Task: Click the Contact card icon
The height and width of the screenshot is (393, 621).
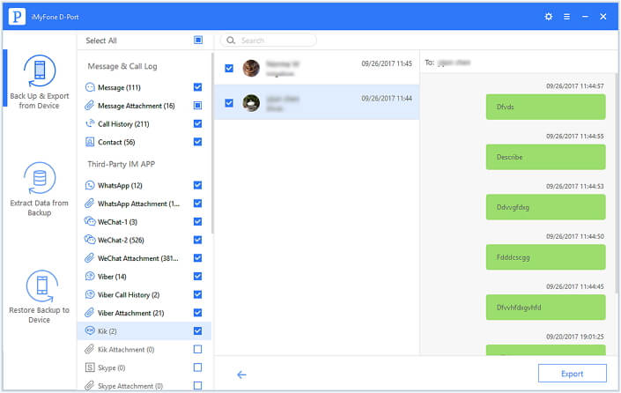Action: (90, 142)
